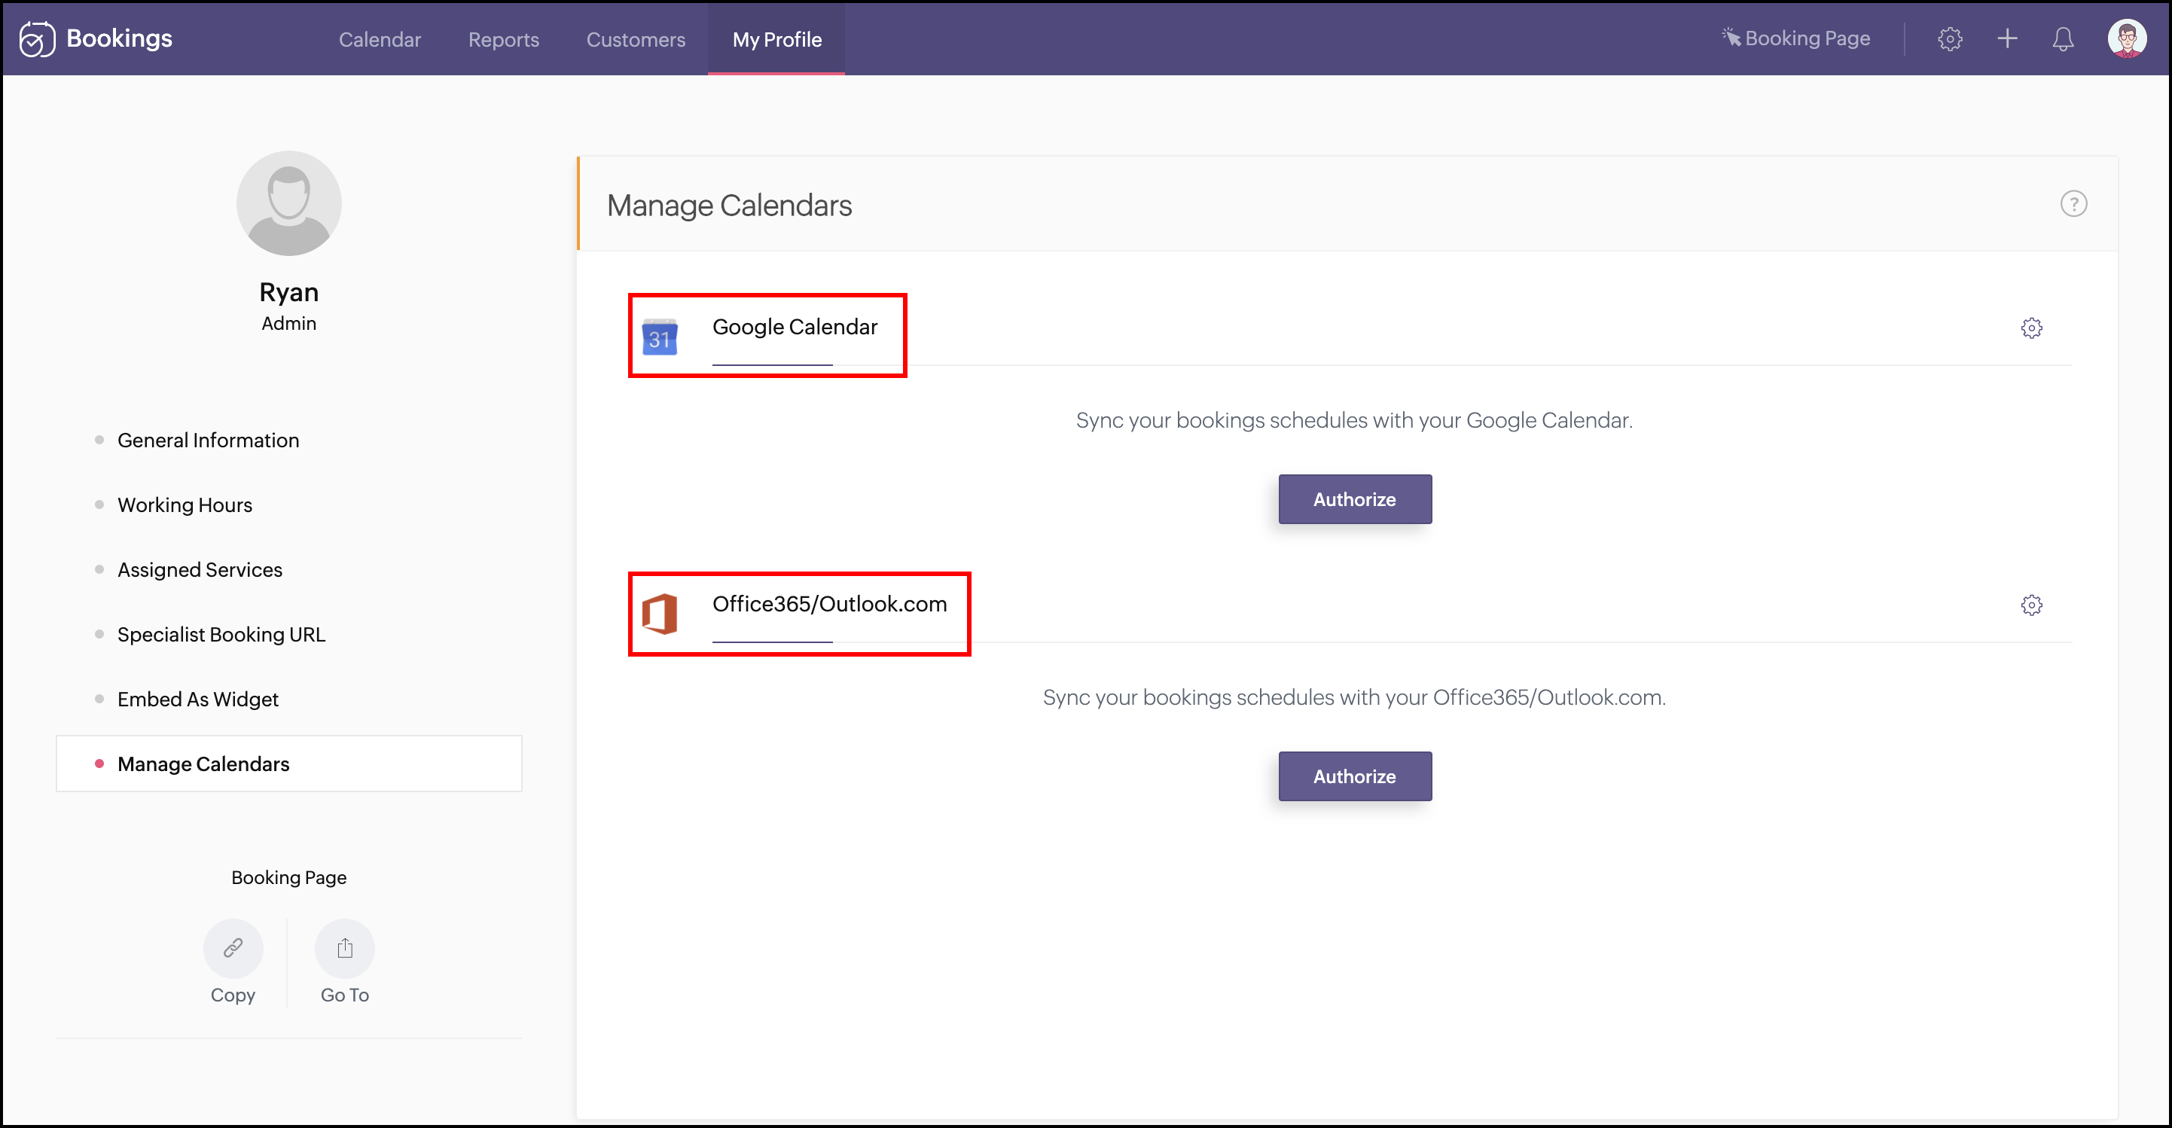Viewport: 2172px width, 1128px height.
Task: Click the help question mark icon
Action: pyautogui.click(x=2073, y=204)
